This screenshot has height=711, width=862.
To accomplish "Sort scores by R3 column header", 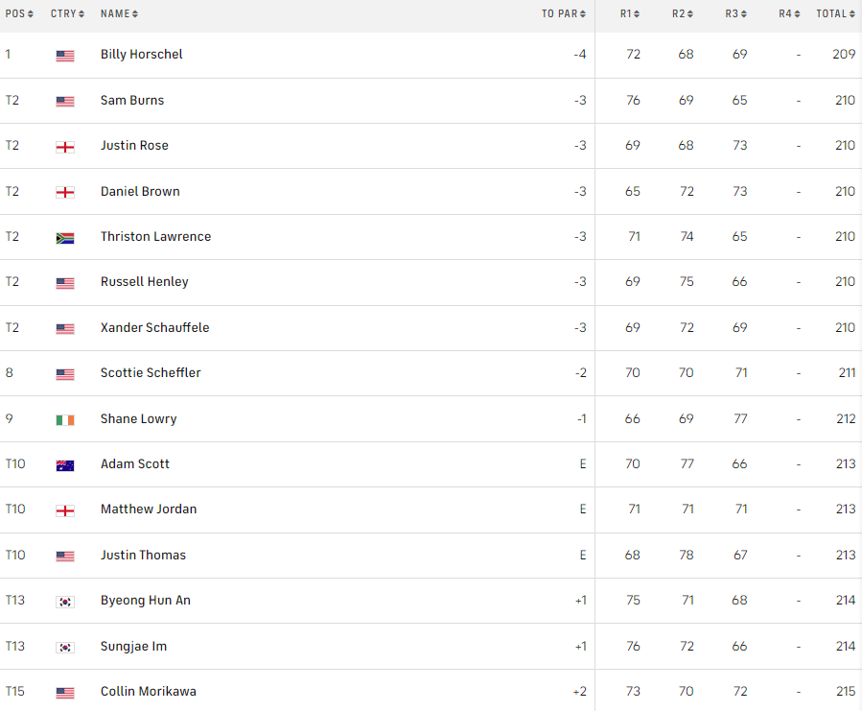I will coord(736,13).
